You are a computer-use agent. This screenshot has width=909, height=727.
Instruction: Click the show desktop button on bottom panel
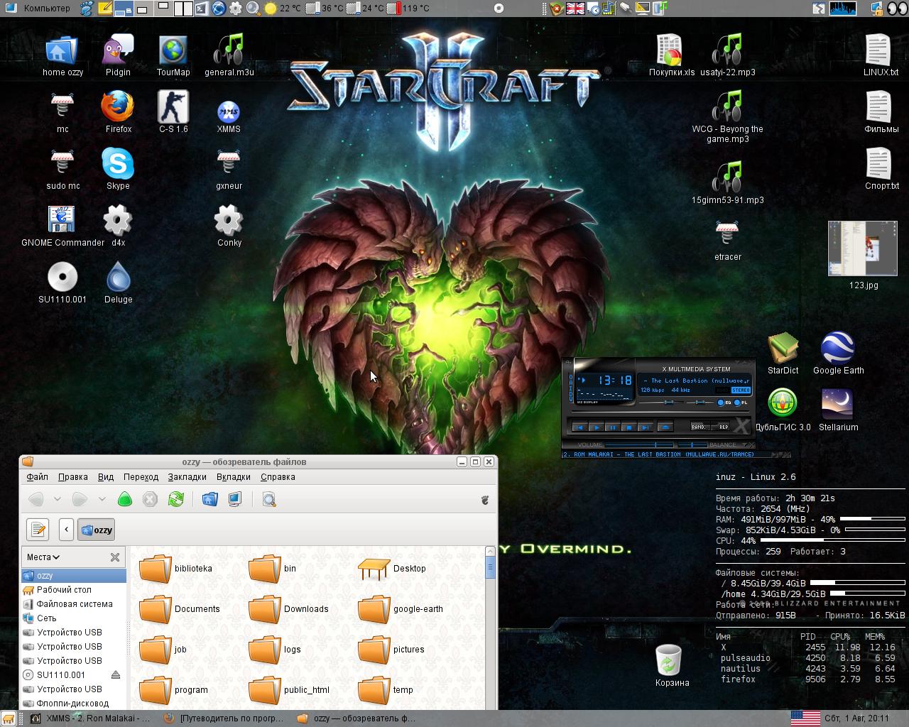(7, 718)
